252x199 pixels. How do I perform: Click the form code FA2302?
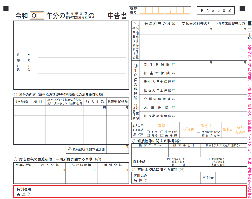tap(216, 10)
